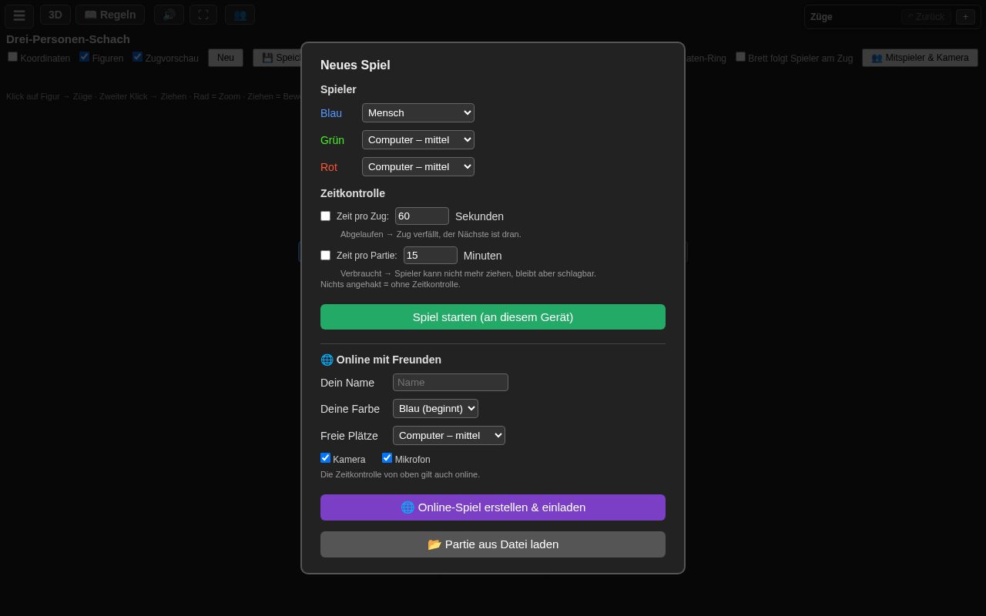Open Mitspieler & Kamera panel
The width and height of the screenshot is (986, 616).
point(920,58)
